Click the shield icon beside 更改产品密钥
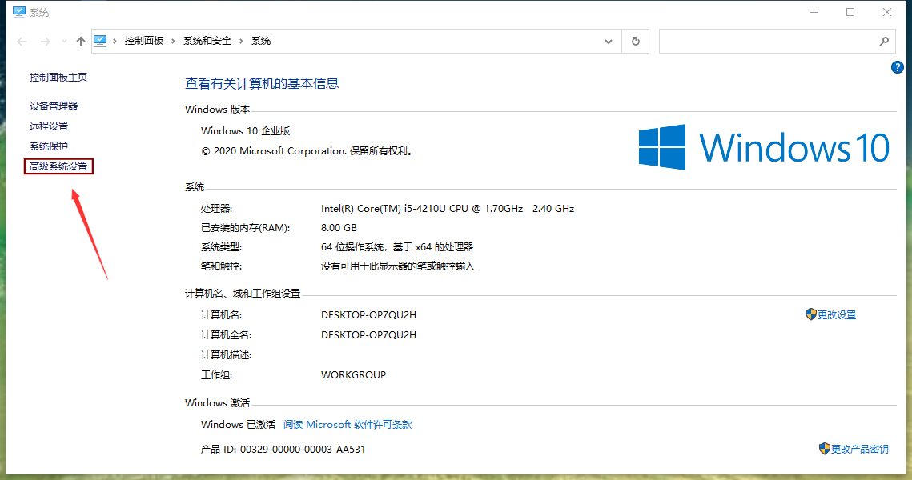912x480 pixels. pyautogui.click(x=824, y=449)
